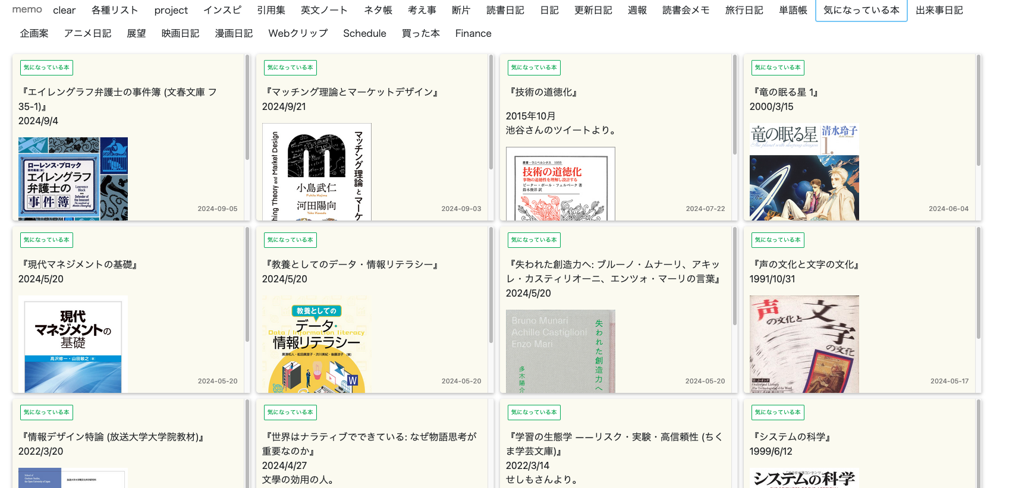Select the 映画日記 tab

tap(181, 33)
